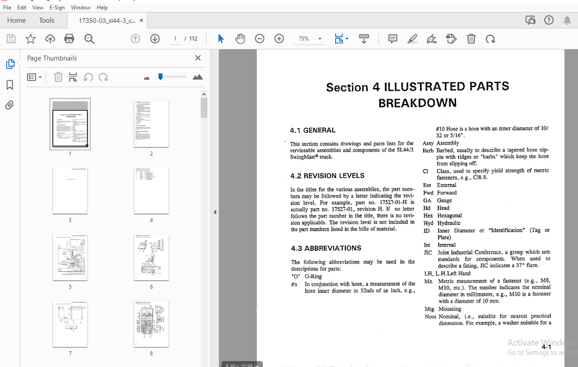Image resolution: width=578 pixels, height=367 pixels.
Task: Add a sticky note comment
Action: (x=392, y=39)
